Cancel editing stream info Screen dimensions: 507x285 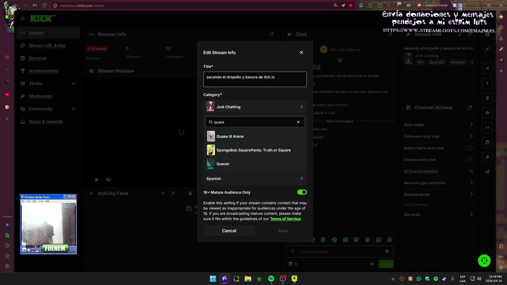tap(229, 231)
